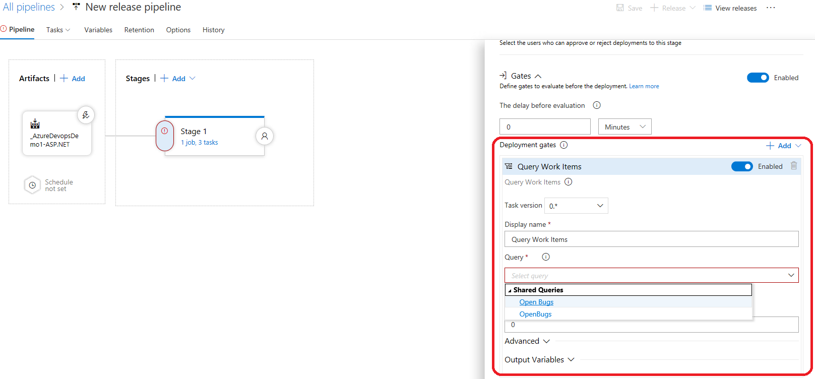This screenshot has height=379, width=815.
Task: Click the View releases list icon
Action: [708, 8]
